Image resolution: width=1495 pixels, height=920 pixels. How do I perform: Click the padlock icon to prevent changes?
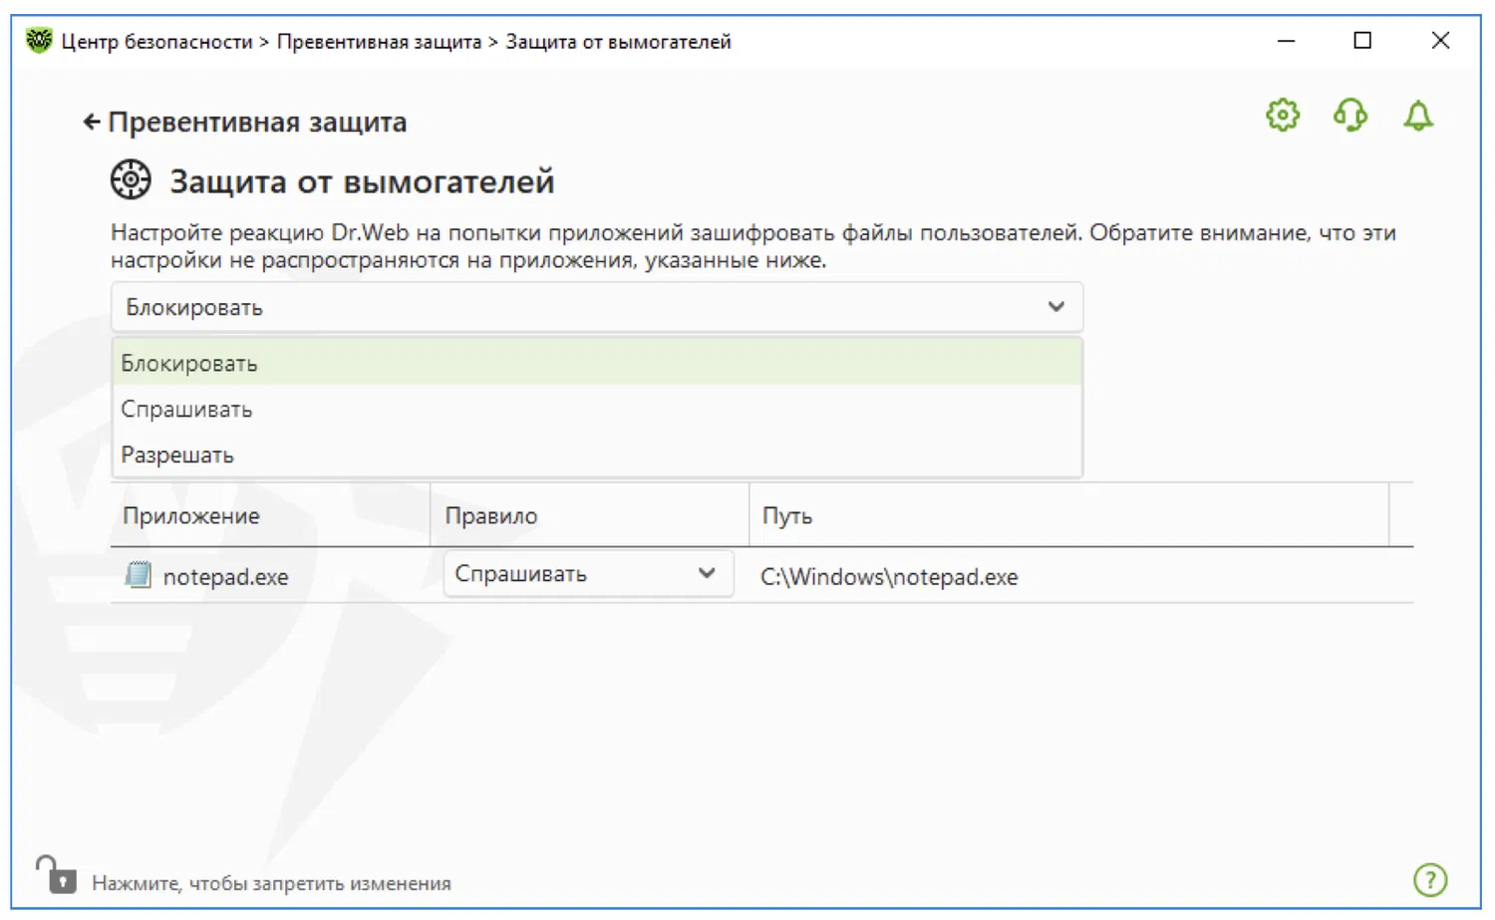57,875
